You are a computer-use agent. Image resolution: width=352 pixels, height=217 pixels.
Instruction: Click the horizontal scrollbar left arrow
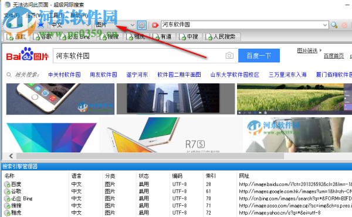tap(11, 156)
